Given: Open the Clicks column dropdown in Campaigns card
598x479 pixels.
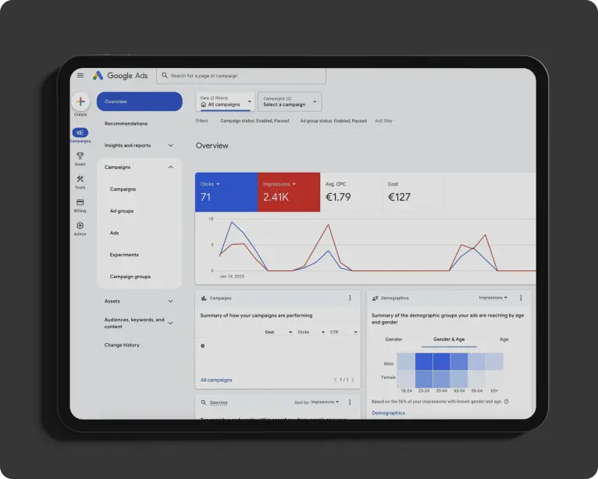Looking at the screenshot, I should tap(311, 332).
